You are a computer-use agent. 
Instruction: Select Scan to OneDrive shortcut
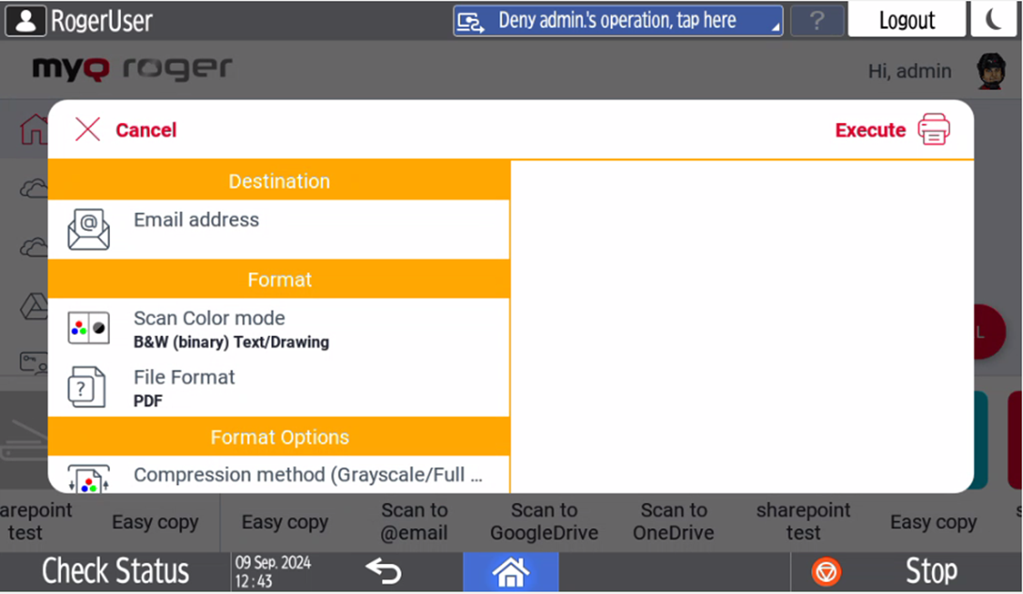674,522
